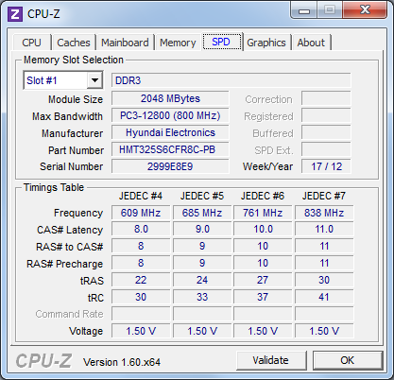Open the Slot #1 dropdown arrow
Image resolution: width=394 pixels, height=380 pixels.
94,80
